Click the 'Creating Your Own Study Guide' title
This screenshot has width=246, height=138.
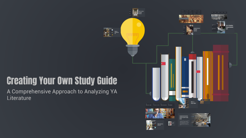tap(62, 80)
